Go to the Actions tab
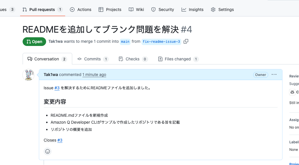 click(x=81, y=10)
